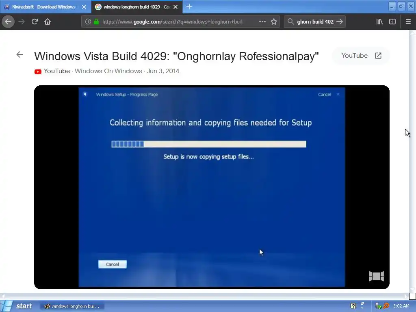Open page actions three-dot menu in address bar
This screenshot has width=416, height=312.
[x=262, y=22]
